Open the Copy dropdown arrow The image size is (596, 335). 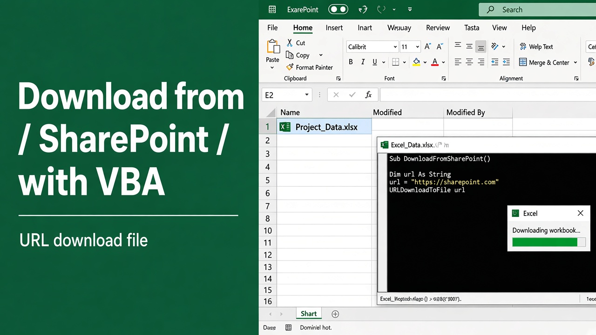(x=321, y=55)
